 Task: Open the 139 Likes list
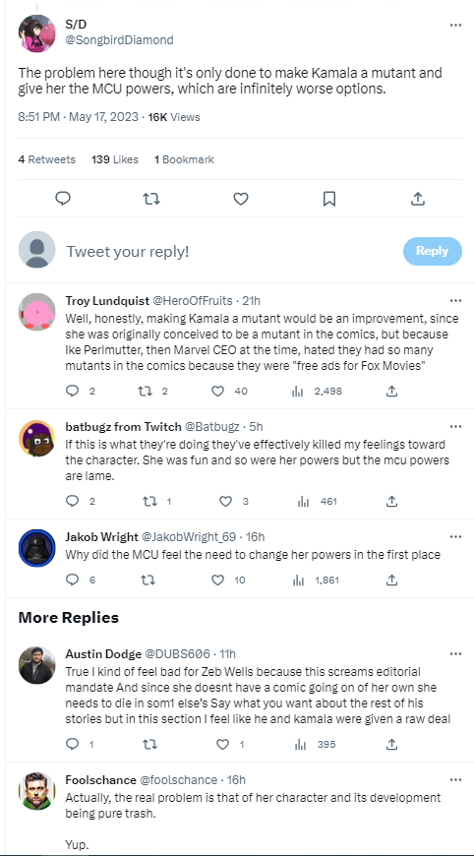115,159
